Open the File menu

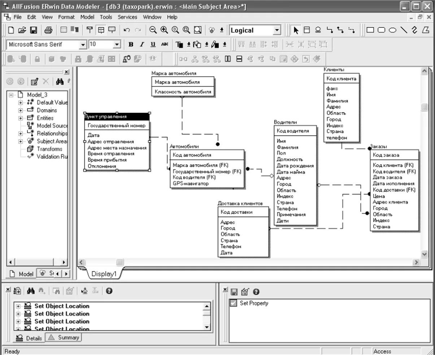(x=17, y=17)
